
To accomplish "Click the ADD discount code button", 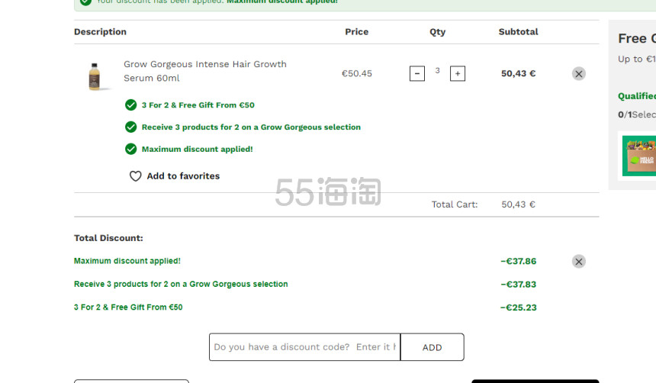I will point(433,347).
